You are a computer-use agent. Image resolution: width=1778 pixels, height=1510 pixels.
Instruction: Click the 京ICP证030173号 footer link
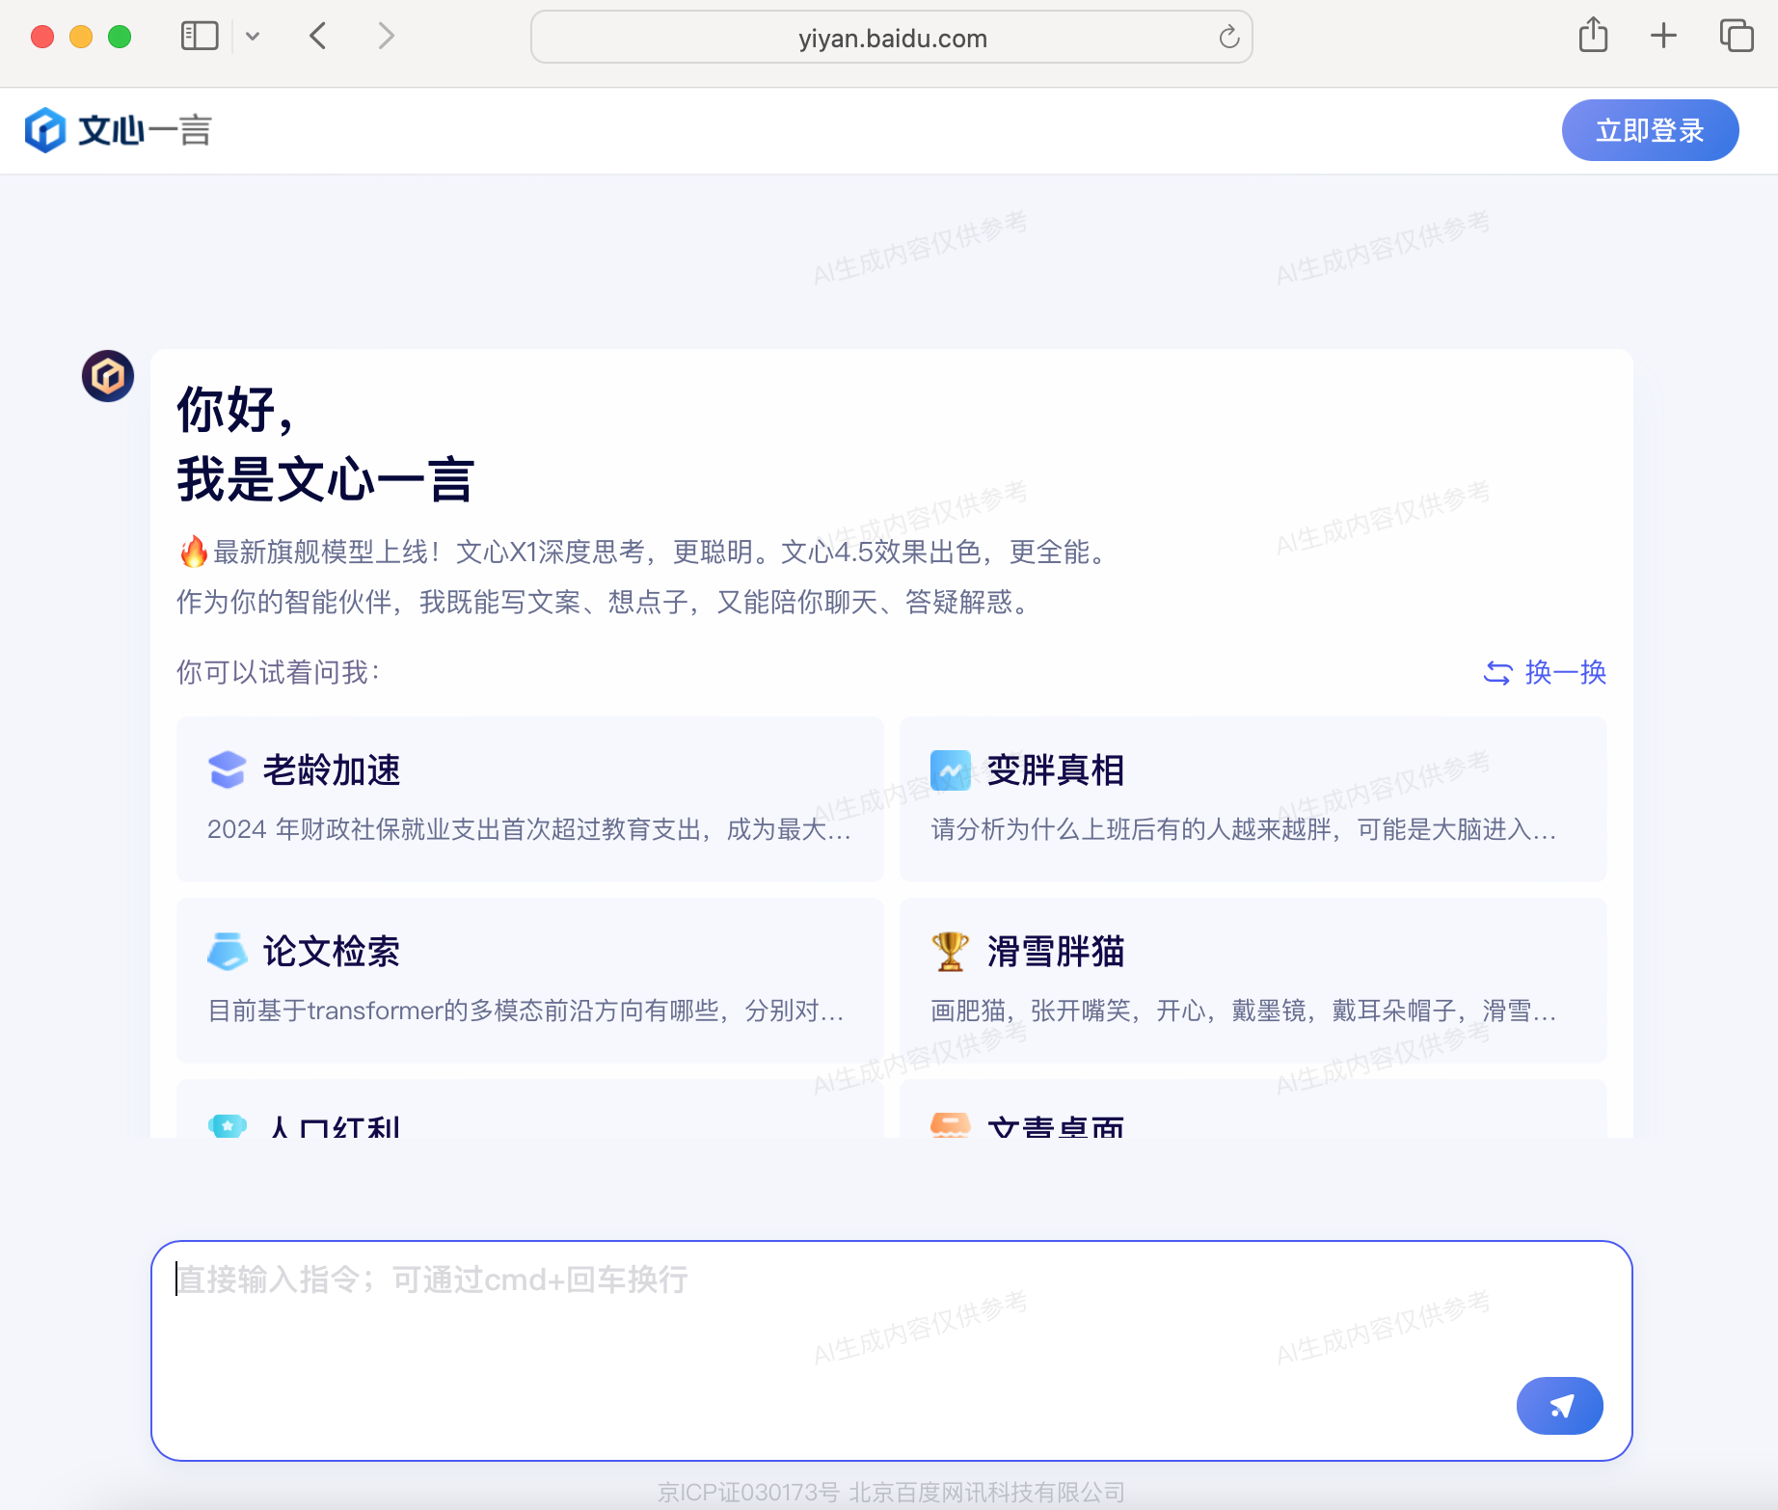(748, 1492)
